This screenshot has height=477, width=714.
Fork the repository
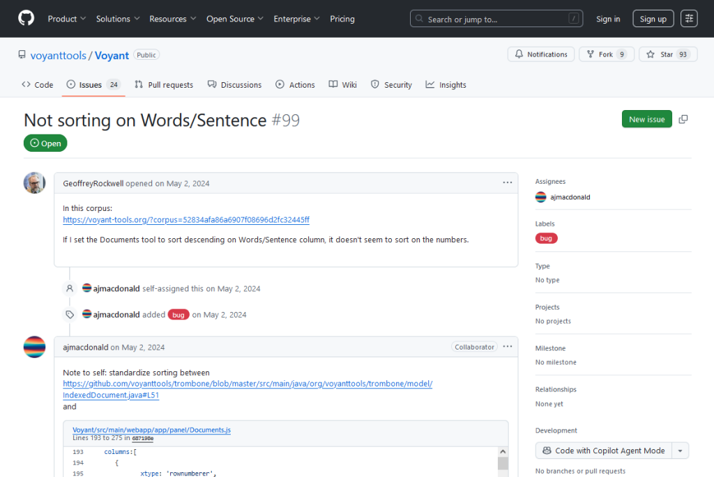pyautogui.click(x=607, y=54)
